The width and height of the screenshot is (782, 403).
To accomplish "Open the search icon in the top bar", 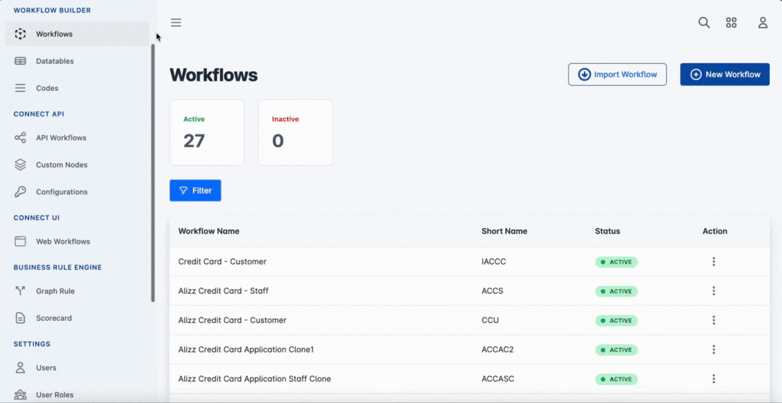I will tap(704, 22).
